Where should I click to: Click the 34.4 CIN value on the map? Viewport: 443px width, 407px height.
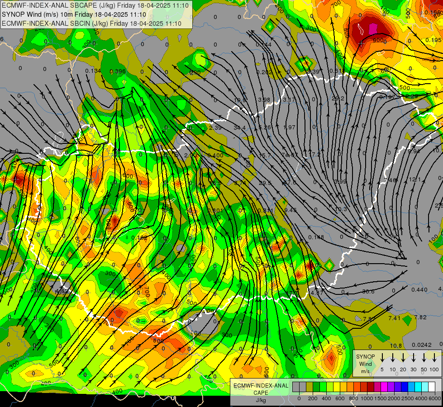239,128
